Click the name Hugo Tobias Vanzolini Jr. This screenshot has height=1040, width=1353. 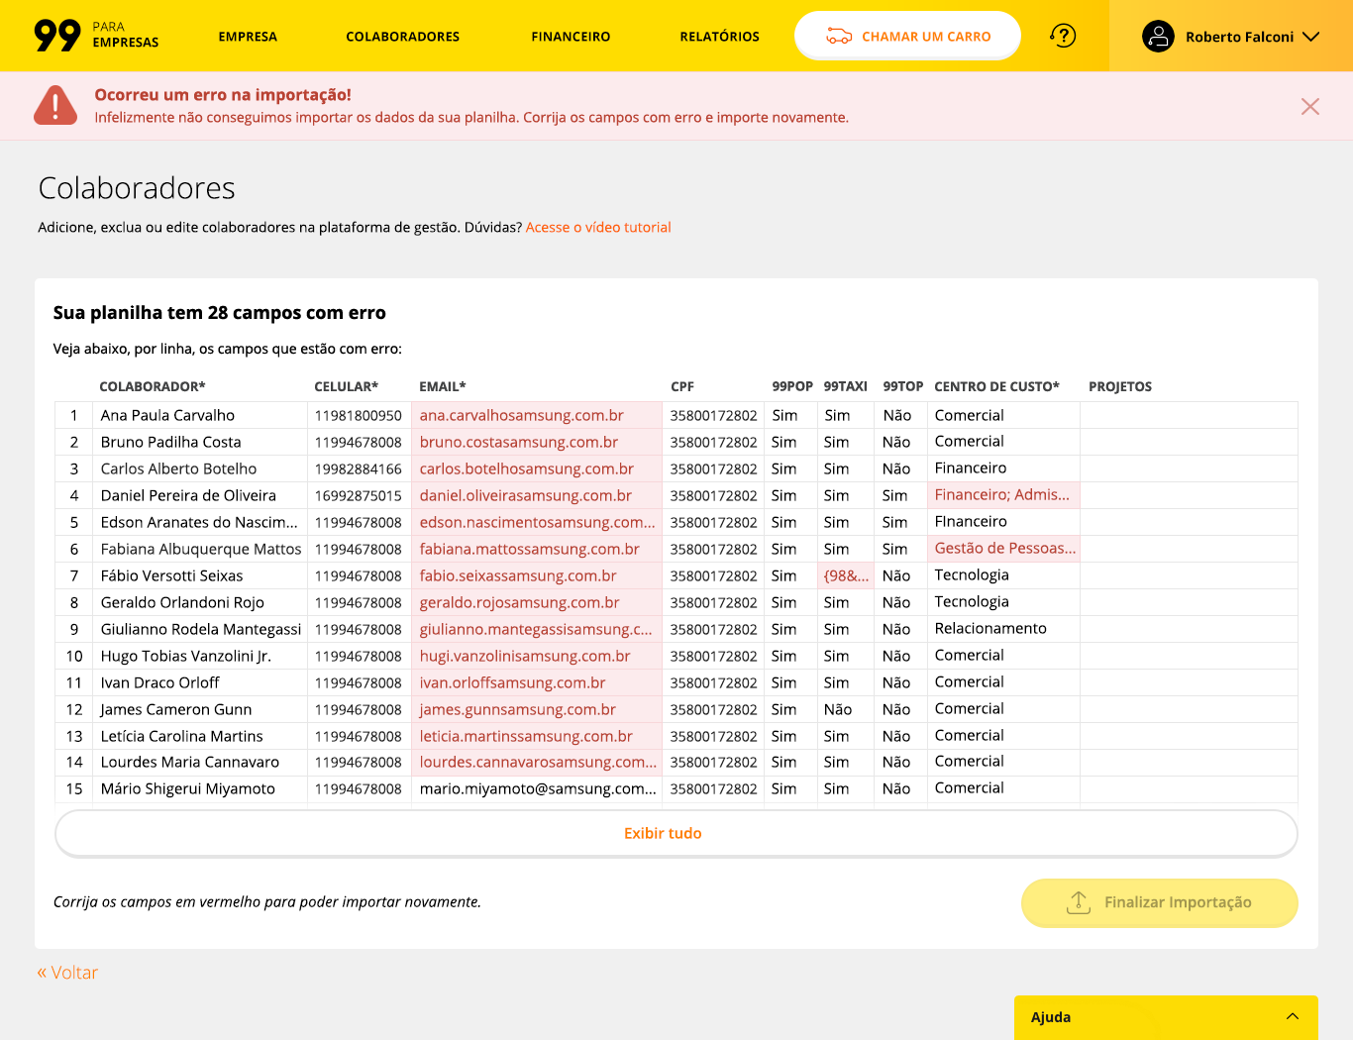click(x=186, y=656)
